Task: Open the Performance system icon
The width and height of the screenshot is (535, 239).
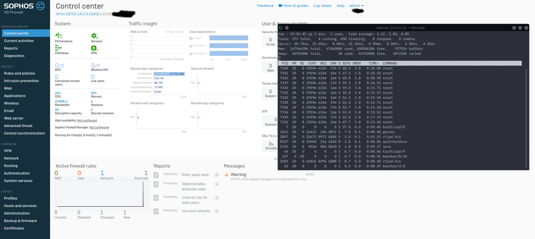Action: pyautogui.click(x=59, y=35)
